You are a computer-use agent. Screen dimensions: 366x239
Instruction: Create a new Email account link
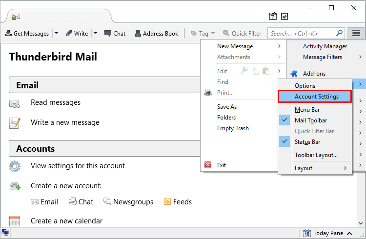point(44,201)
